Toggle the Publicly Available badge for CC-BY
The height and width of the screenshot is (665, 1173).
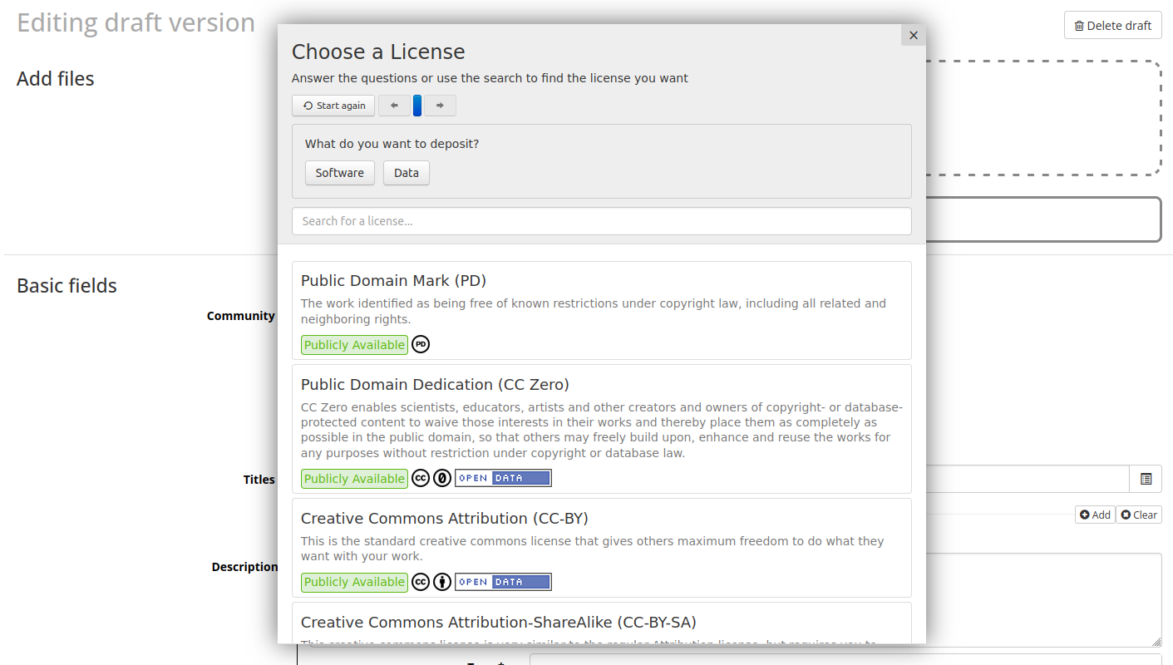coord(354,581)
